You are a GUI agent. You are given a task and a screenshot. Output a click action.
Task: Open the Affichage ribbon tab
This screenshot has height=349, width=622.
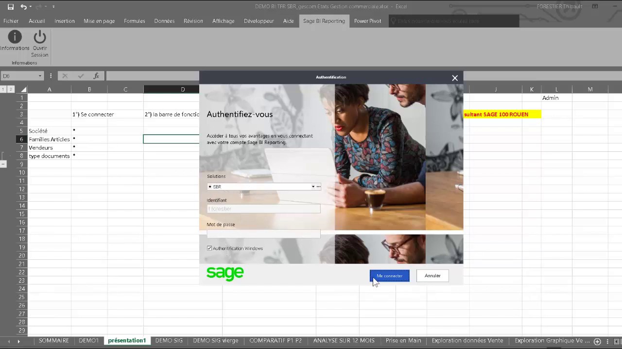224,21
